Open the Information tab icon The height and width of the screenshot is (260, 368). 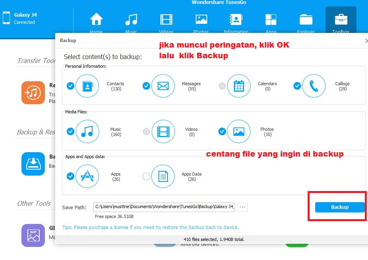pos(236,19)
